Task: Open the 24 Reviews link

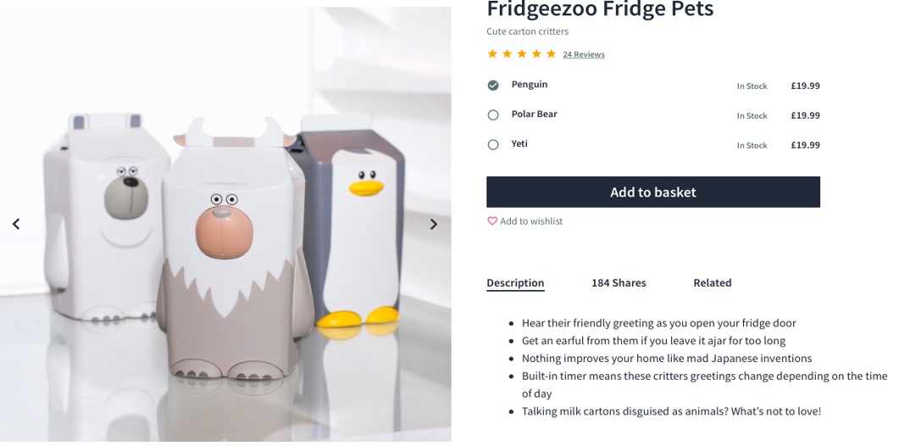Action: [x=584, y=54]
